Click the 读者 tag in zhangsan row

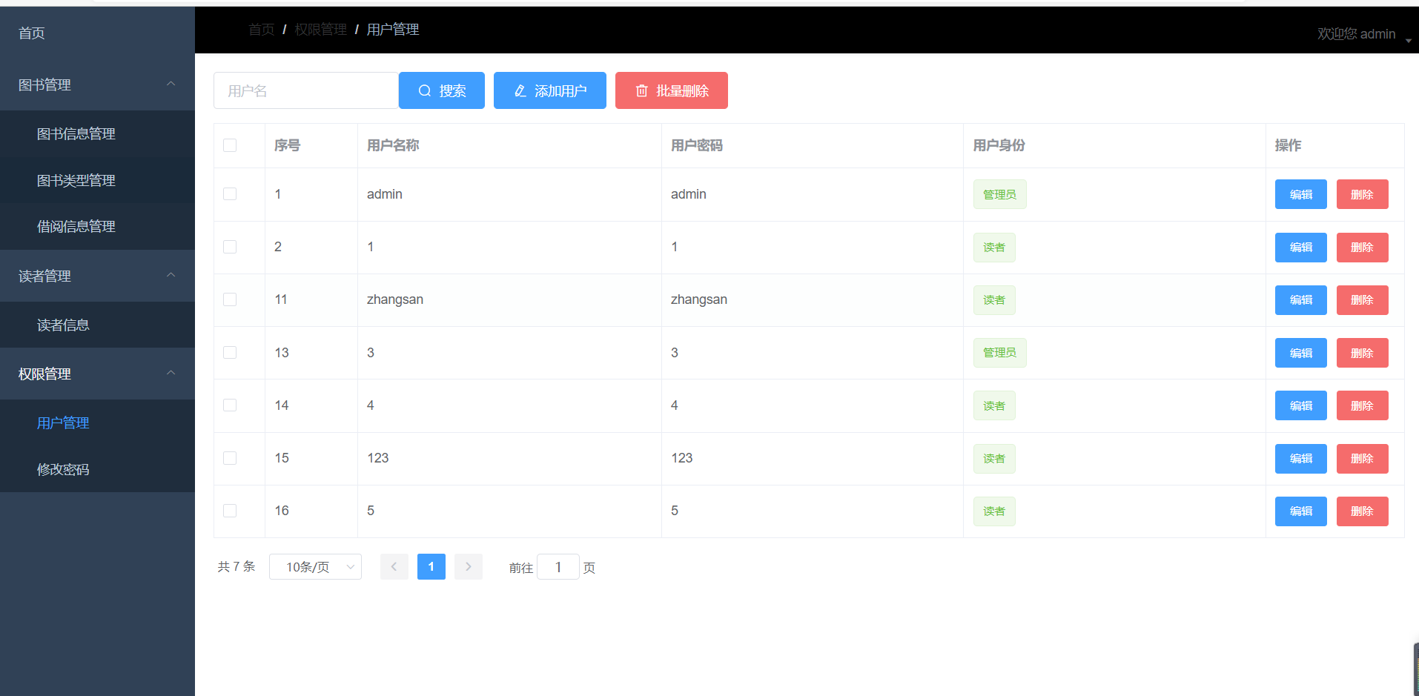pyautogui.click(x=994, y=300)
